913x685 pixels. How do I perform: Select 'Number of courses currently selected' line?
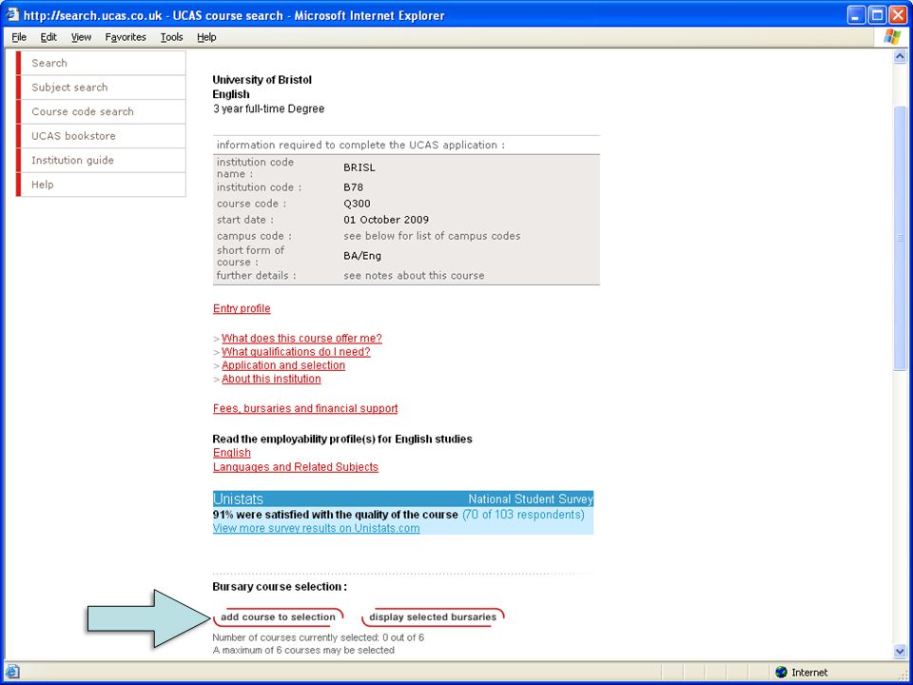(x=318, y=637)
